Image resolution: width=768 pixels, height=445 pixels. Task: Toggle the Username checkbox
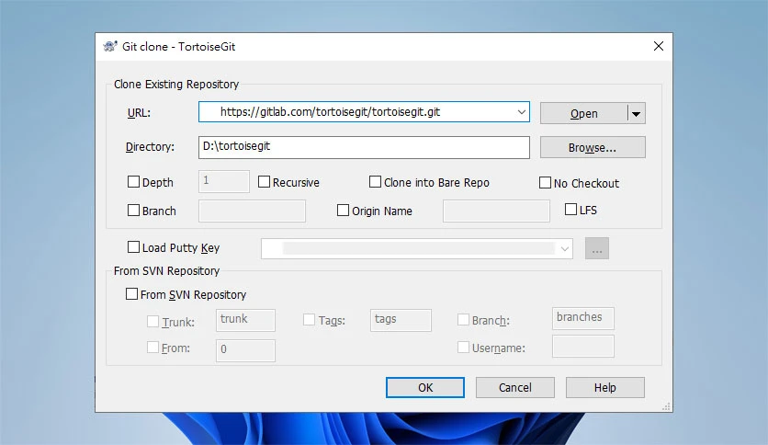coord(463,348)
